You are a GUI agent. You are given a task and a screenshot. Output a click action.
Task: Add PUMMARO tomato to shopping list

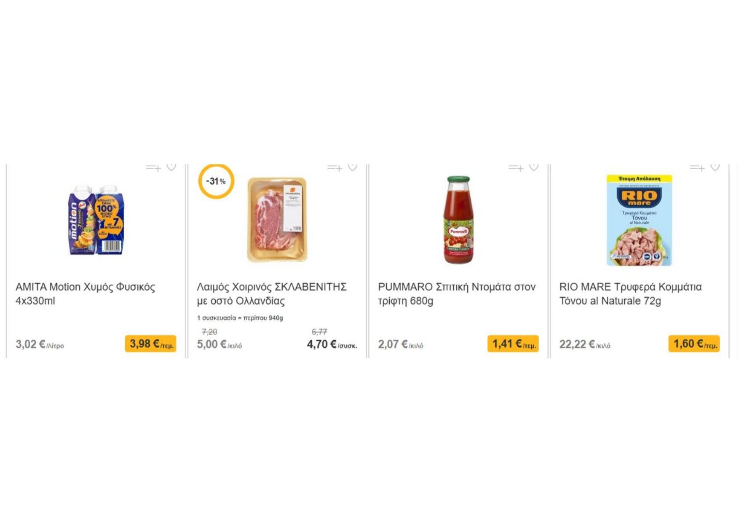point(516,168)
